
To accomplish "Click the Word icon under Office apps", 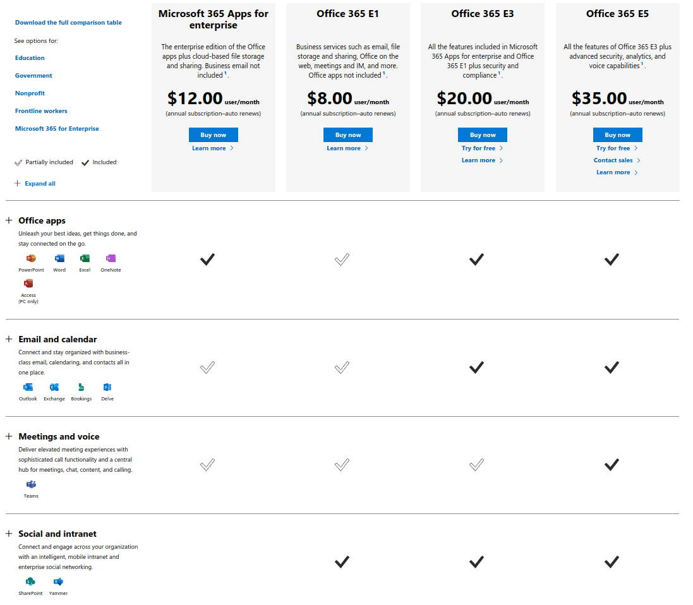I will pos(59,258).
